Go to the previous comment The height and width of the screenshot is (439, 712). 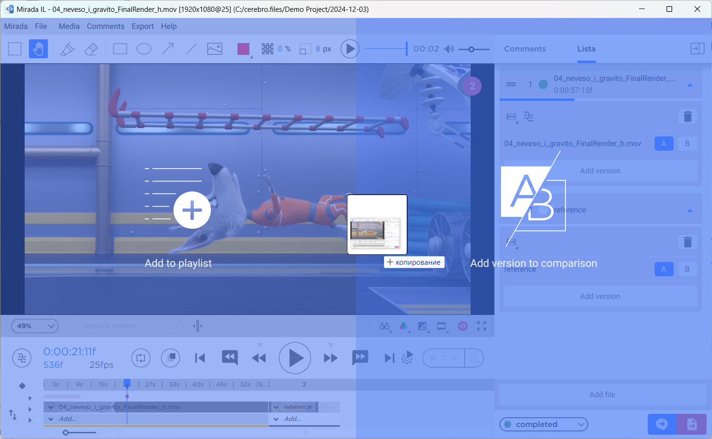pos(230,358)
